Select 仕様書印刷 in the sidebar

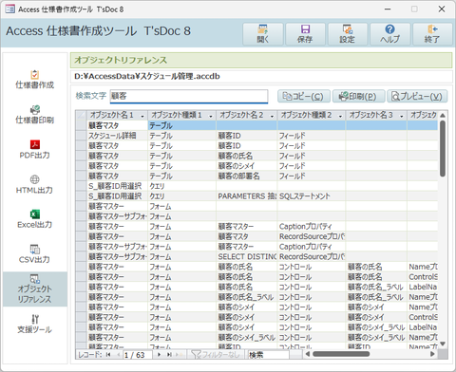(x=35, y=115)
